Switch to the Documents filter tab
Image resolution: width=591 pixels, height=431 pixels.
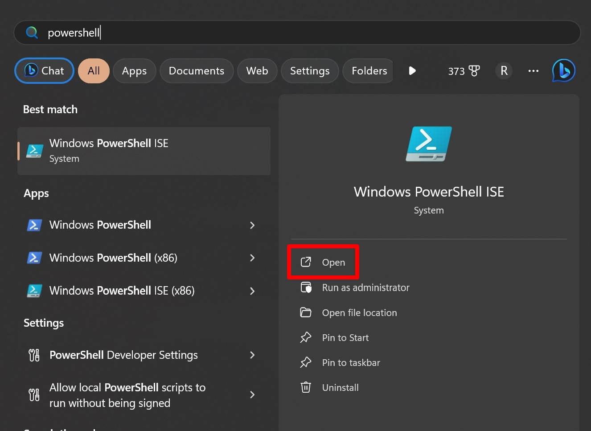click(196, 70)
